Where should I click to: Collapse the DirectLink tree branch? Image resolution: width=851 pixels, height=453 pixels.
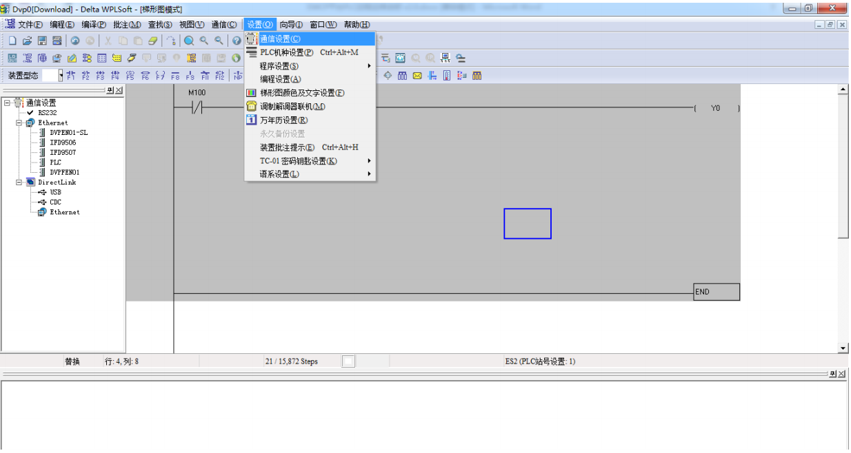click(x=19, y=182)
